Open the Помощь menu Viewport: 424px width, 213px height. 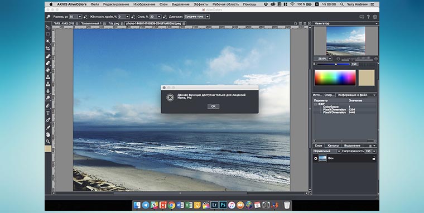coord(249,4)
